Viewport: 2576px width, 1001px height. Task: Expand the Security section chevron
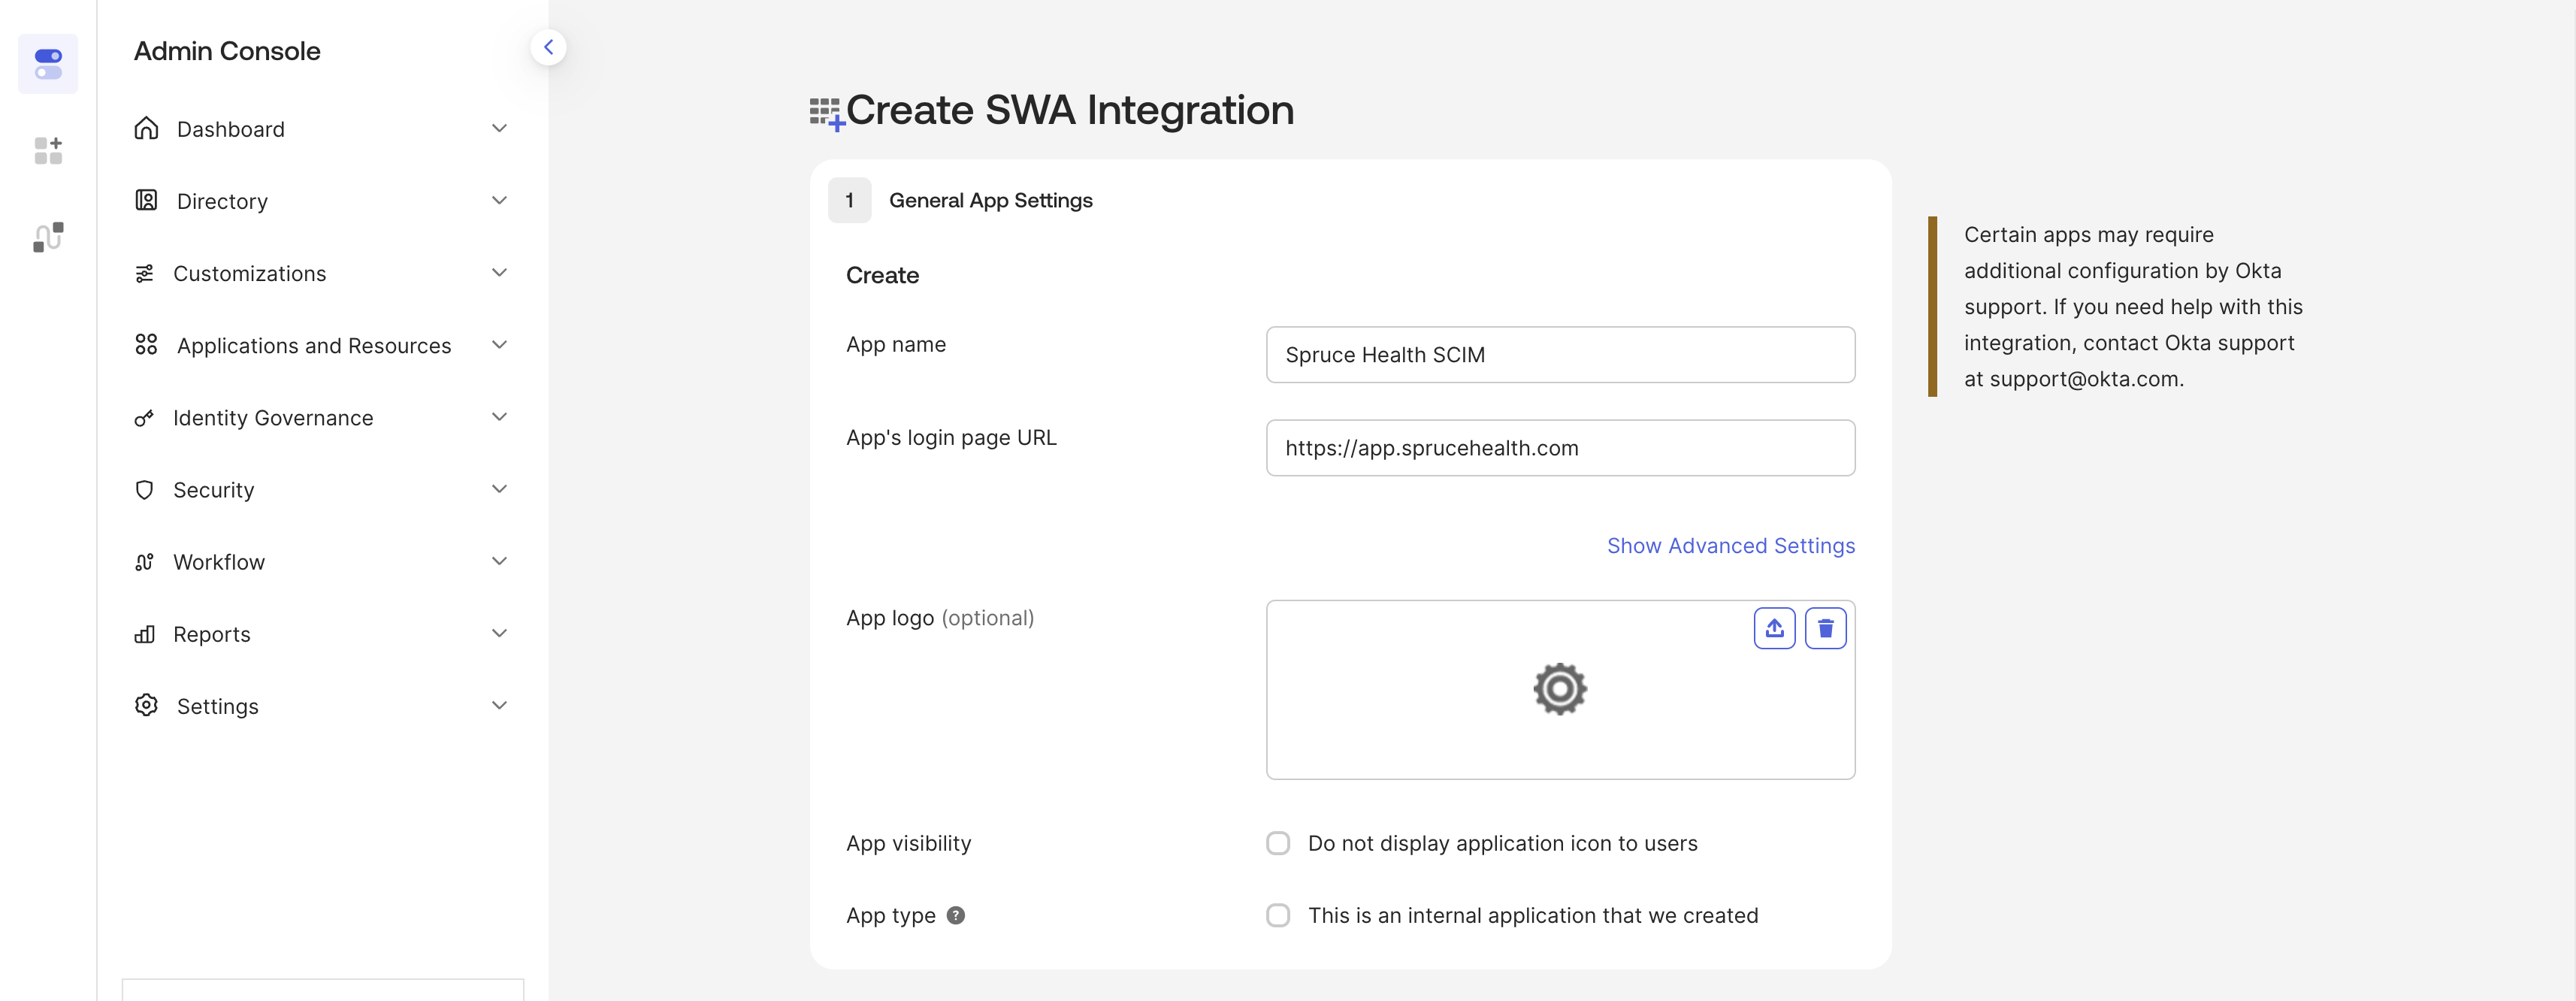click(499, 489)
